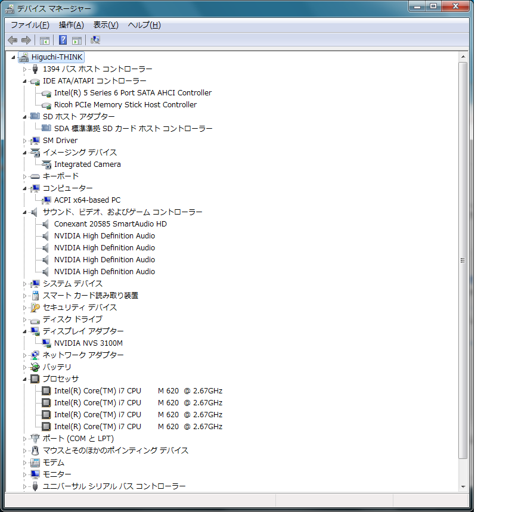515x512 pixels.
Task: Click the モデム modem category icon
Action: (x=35, y=463)
